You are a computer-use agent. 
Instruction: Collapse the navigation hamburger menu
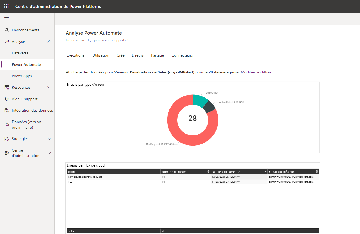pyautogui.click(x=7, y=19)
